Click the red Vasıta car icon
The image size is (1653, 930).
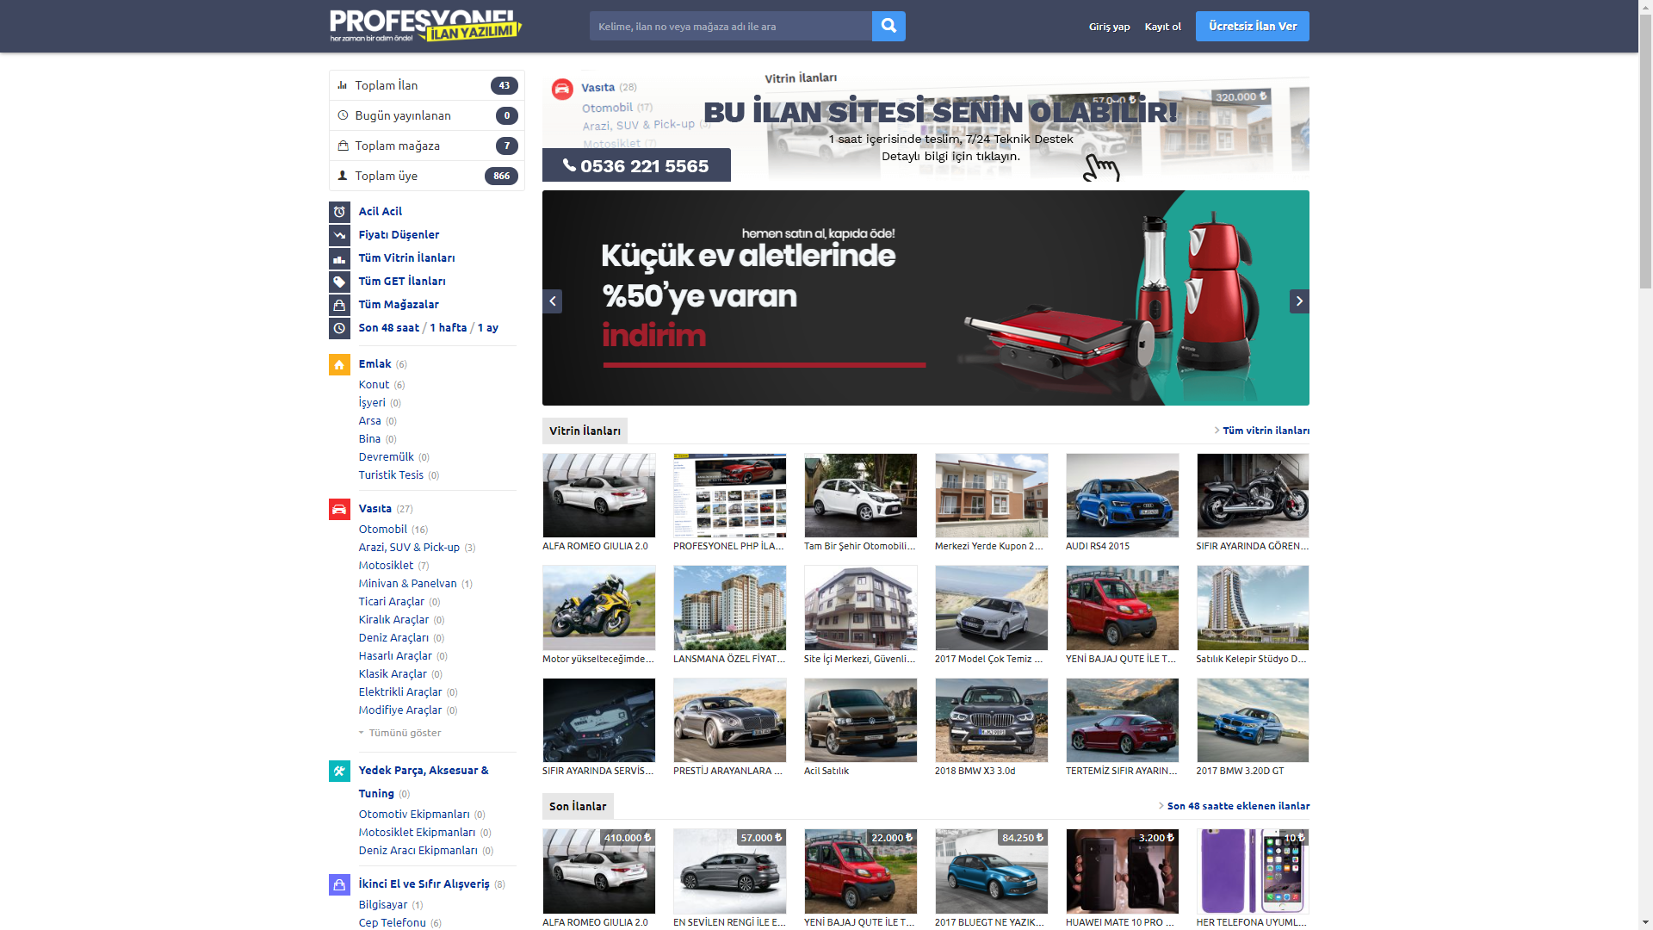[x=339, y=509]
